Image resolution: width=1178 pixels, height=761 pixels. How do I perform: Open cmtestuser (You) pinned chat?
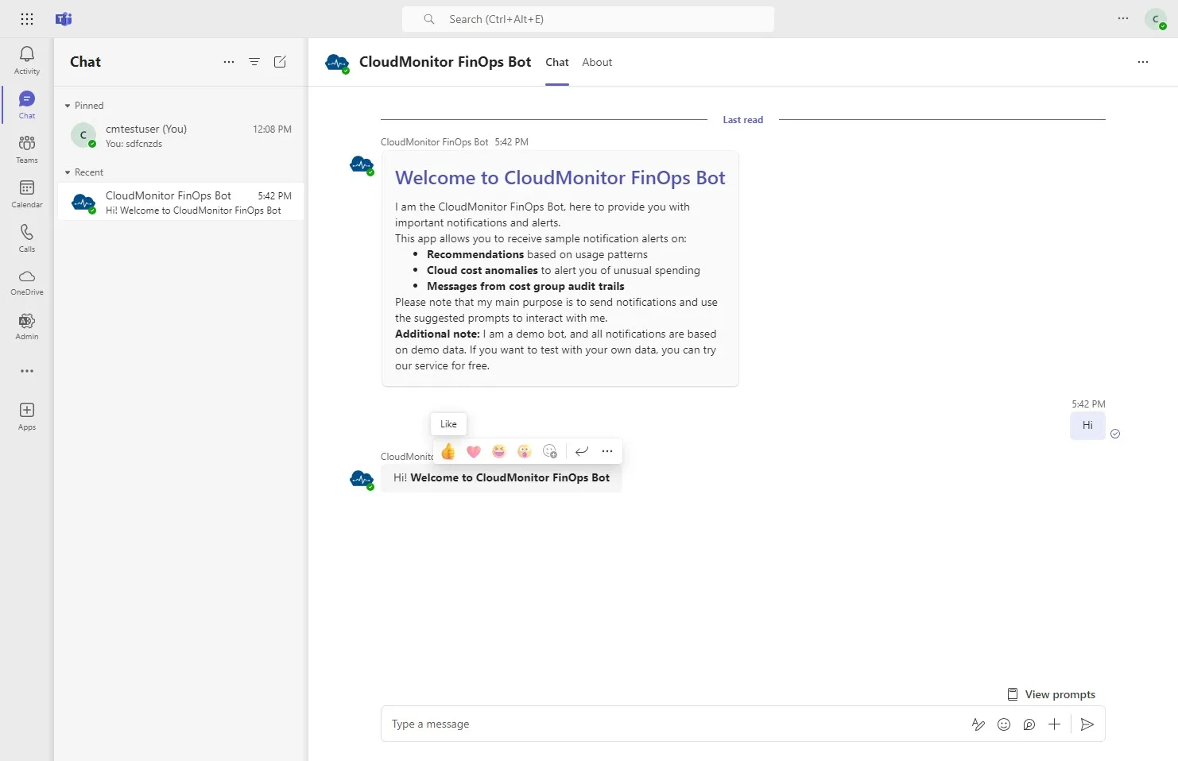(181, 136)
